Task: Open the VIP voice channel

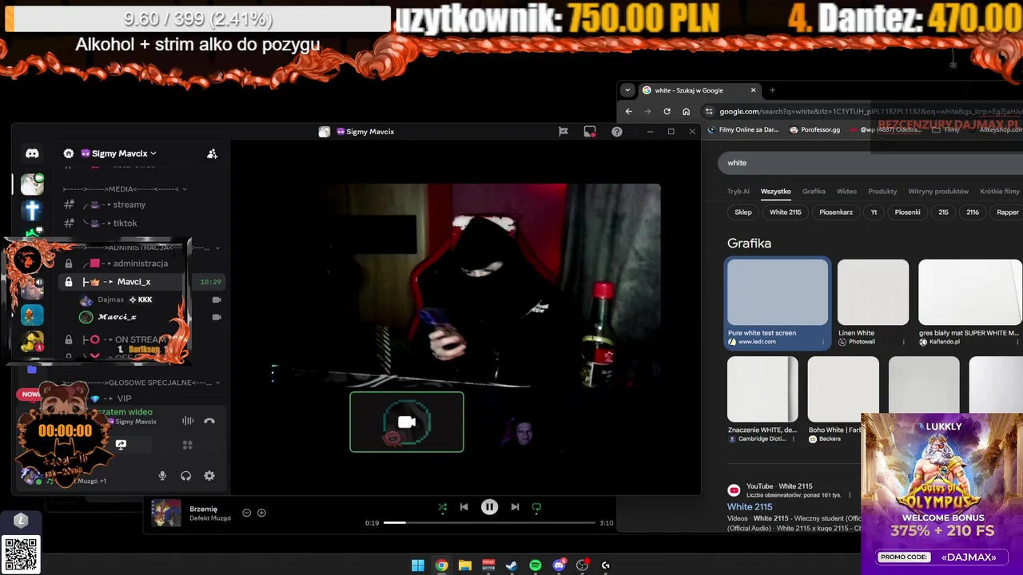Action: (124, 399)
